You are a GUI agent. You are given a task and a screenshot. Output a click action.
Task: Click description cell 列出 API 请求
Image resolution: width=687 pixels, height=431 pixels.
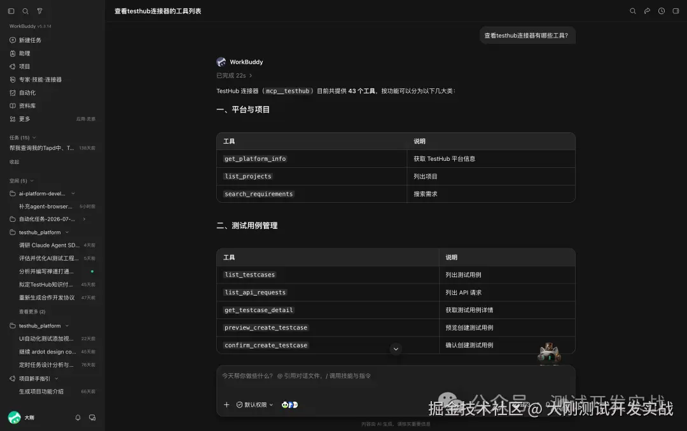click(464, 292)
